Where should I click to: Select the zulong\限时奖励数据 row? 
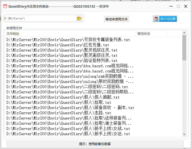click(x=93, y=81)
